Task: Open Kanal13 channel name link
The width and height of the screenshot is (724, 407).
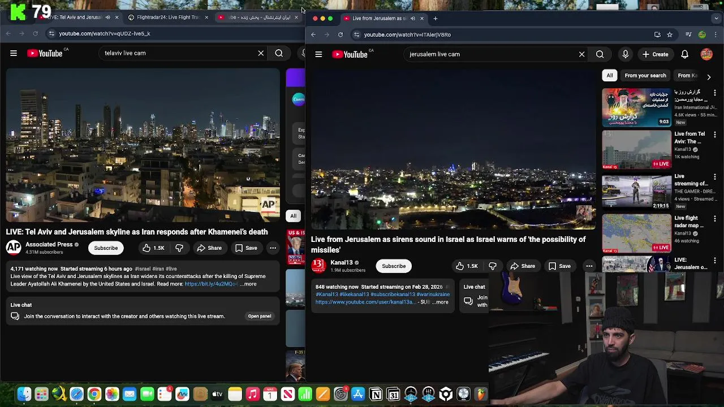Action: coord(341,263)
